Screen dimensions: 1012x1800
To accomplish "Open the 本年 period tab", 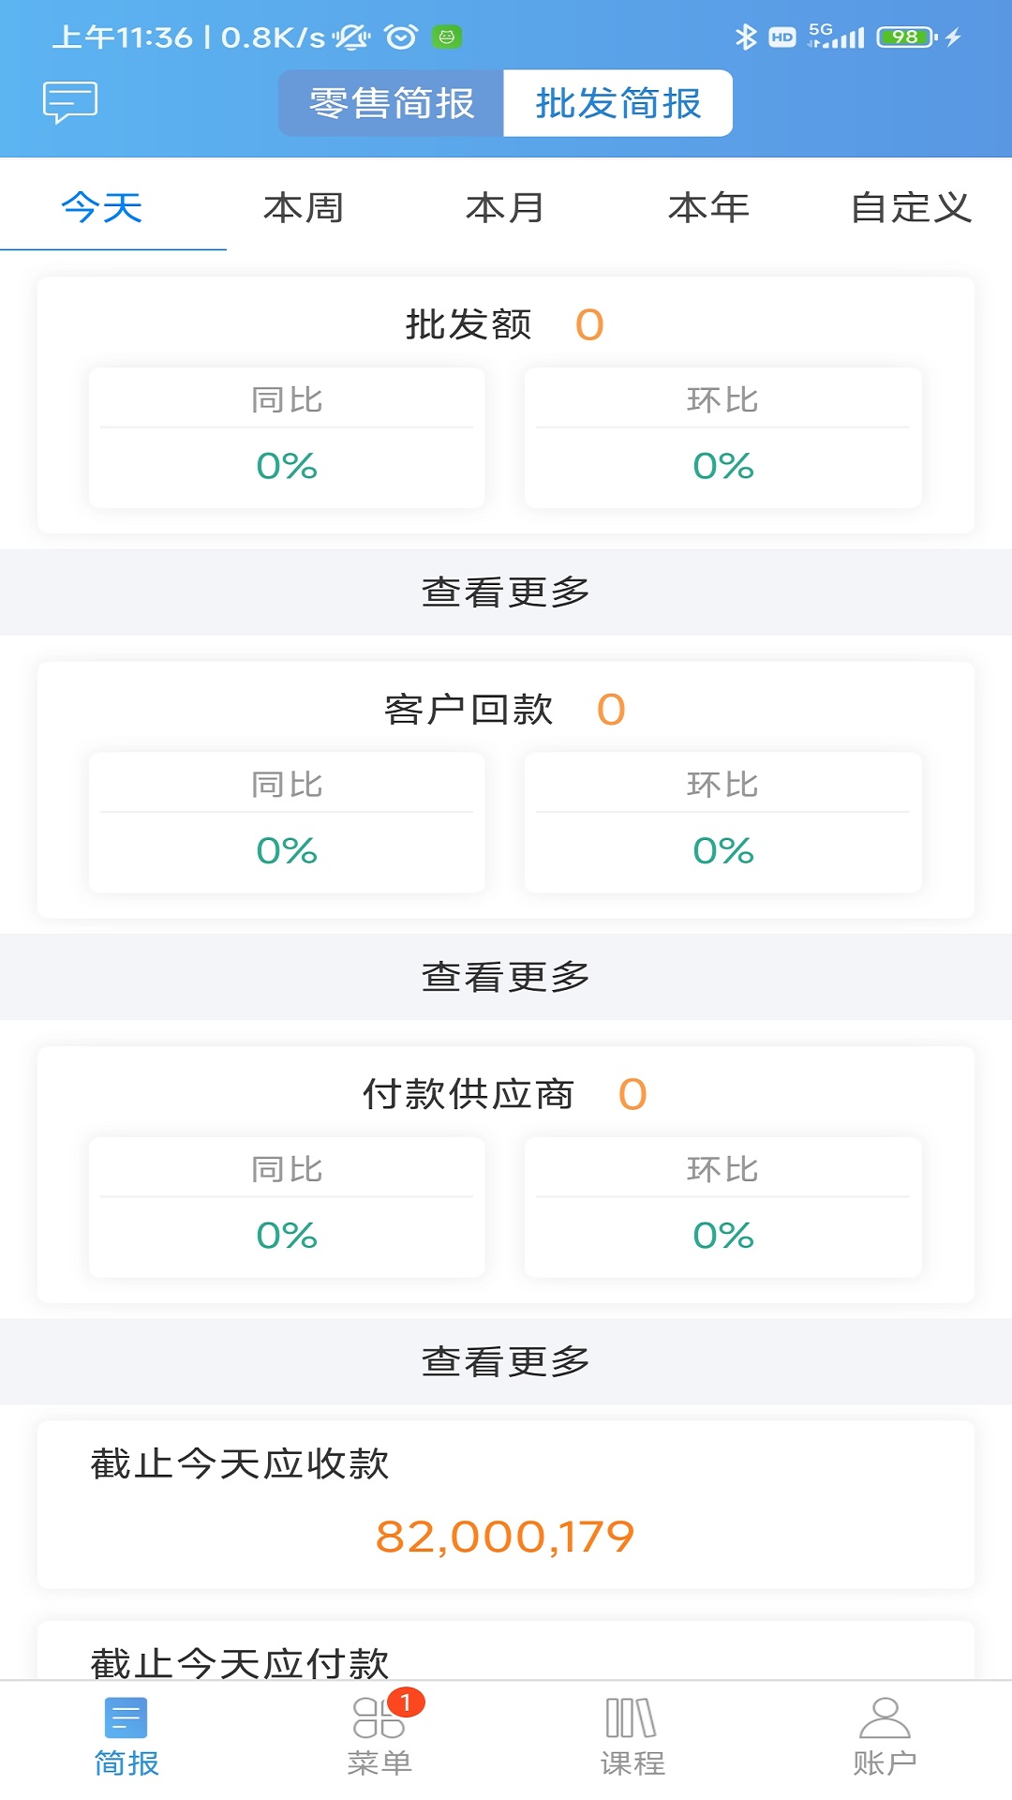I will click(x=708, y=207).
